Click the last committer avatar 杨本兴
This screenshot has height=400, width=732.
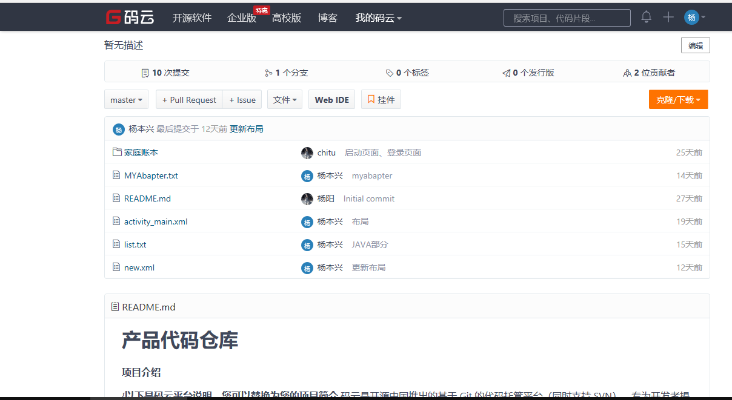[119, 130]
